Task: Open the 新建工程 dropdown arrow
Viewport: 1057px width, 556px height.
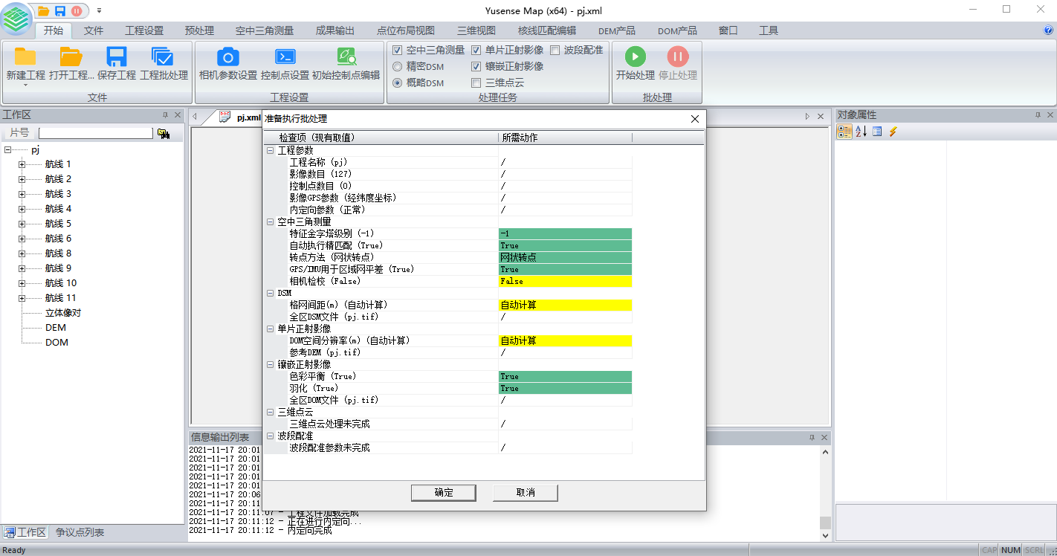Action: [25, 85]
